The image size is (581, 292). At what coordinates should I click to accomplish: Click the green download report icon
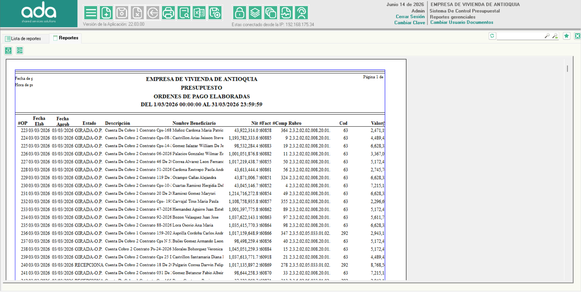[x=8, y=51]
